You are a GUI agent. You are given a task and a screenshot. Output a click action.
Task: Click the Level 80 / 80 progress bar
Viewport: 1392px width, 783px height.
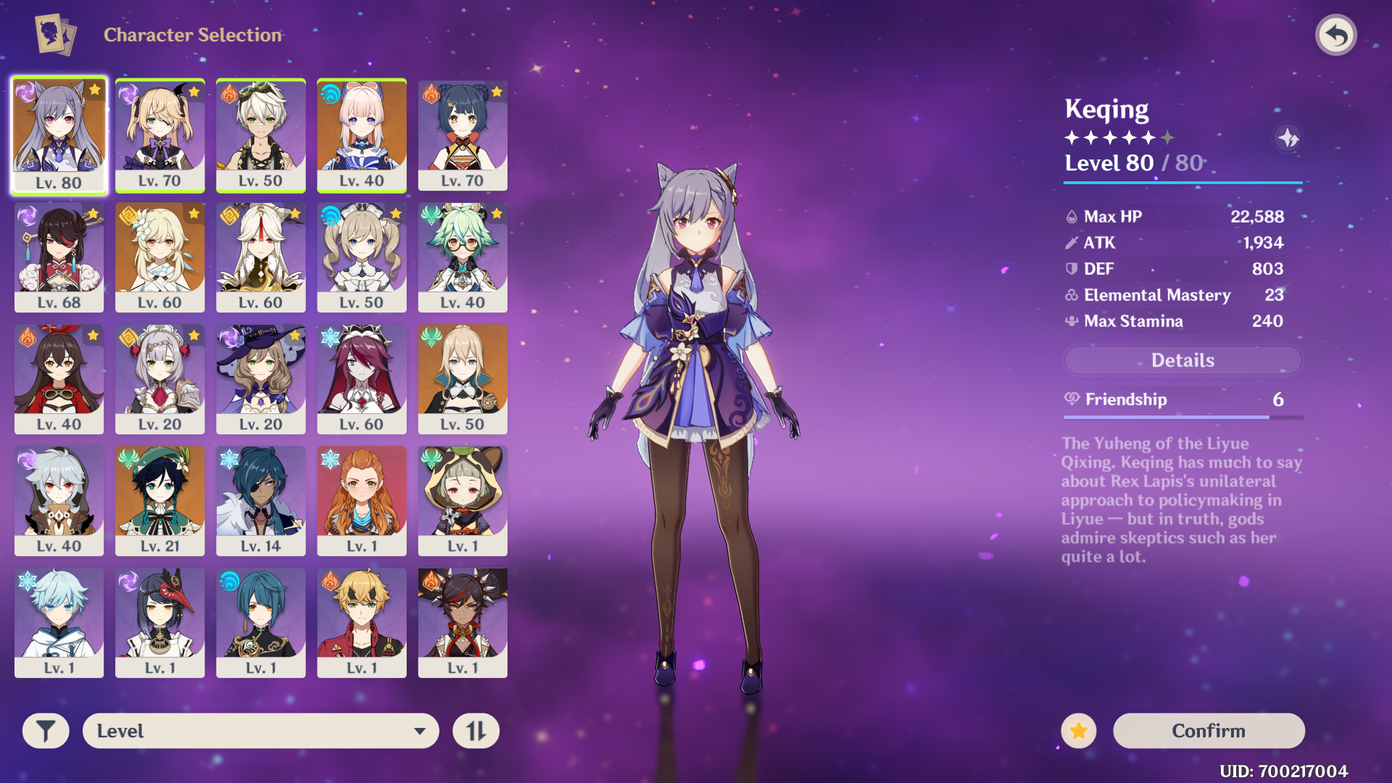(x=1182, y=183)
